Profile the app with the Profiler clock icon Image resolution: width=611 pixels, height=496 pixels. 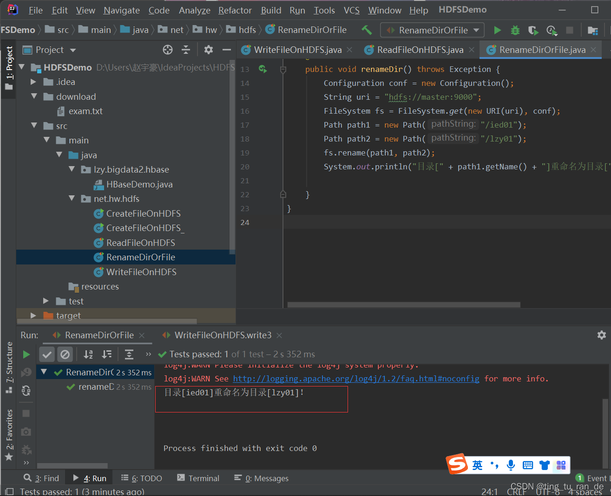pyautogui.click(x=552, y=30)
